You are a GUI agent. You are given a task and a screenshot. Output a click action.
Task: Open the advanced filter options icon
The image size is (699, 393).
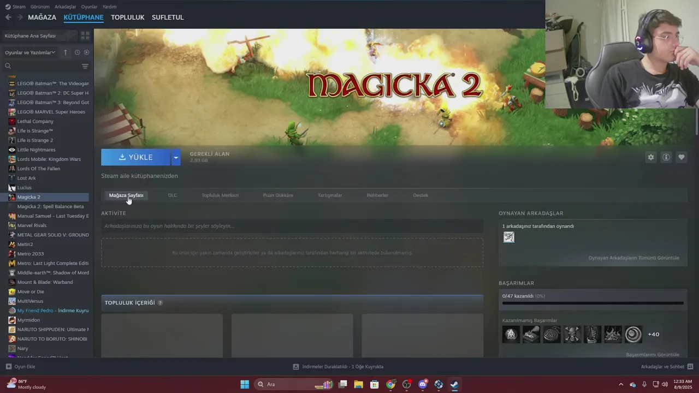[85, 66]
